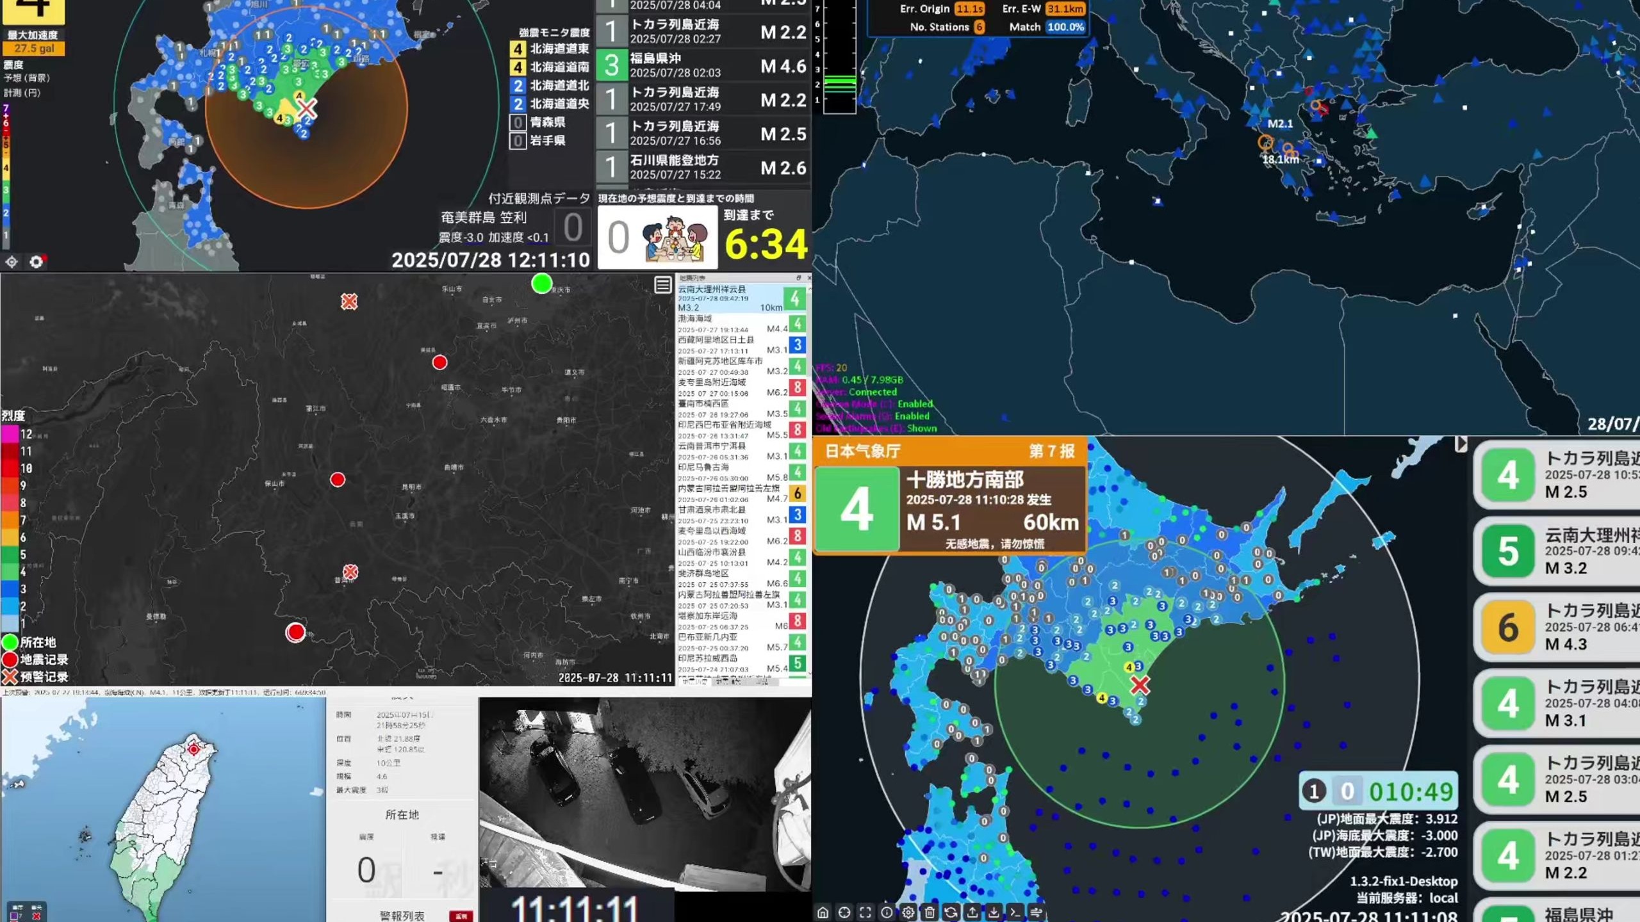This screenshot has width=1640, height=922.
Task: Open the terminal console icon in map toolbar
Action: pos(1015,912)
